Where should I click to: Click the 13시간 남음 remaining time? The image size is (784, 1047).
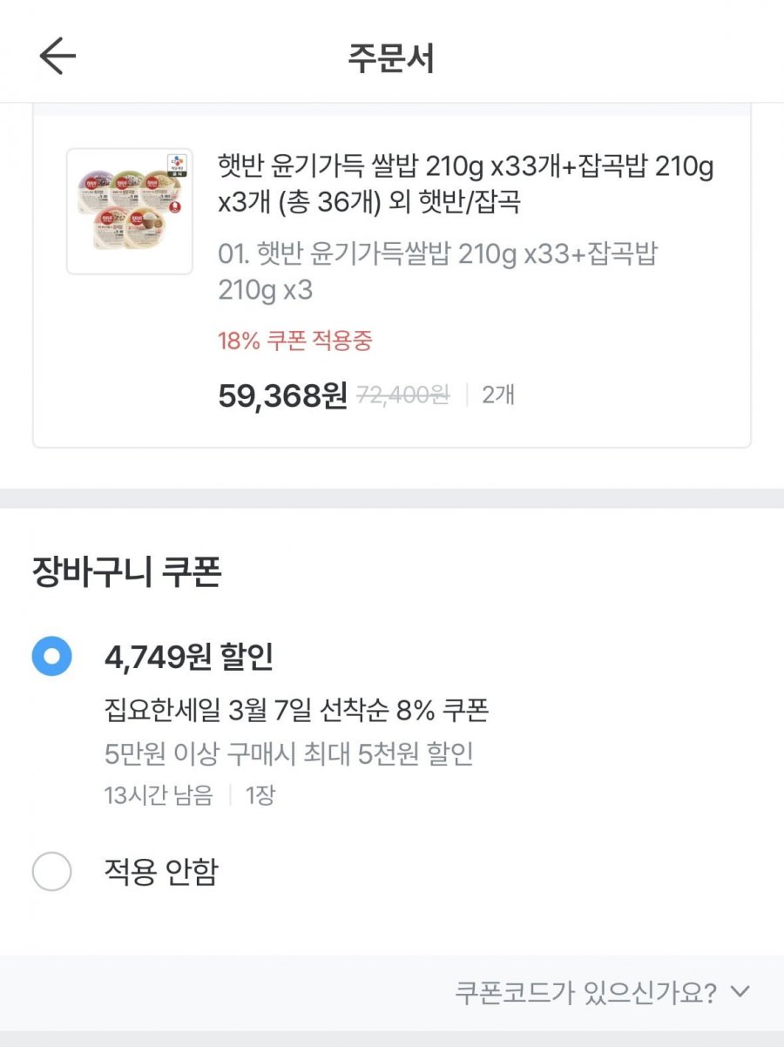point(159,795)
